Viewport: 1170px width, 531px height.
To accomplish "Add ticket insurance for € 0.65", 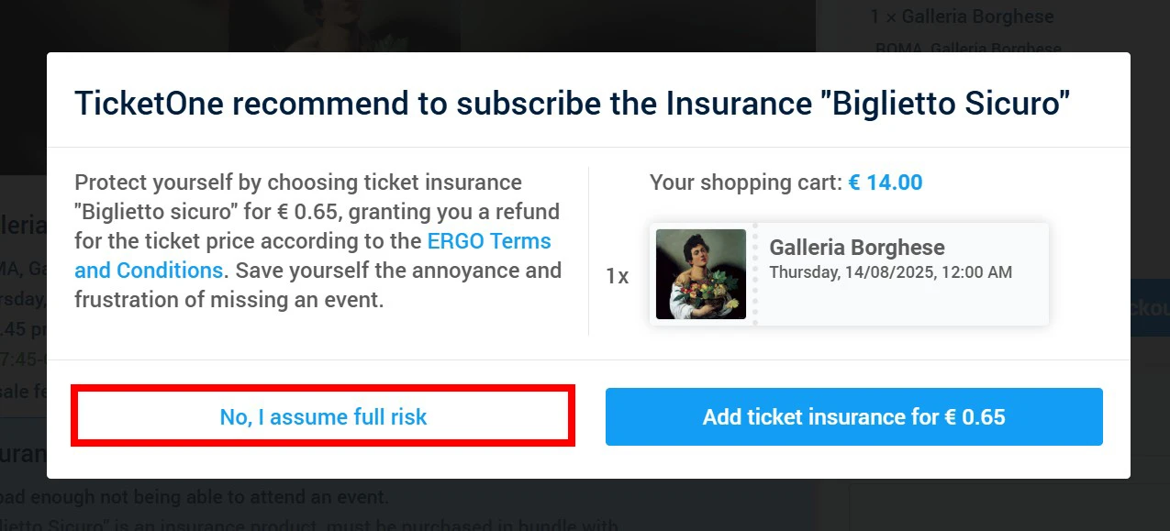I will [x=853, y=417].
